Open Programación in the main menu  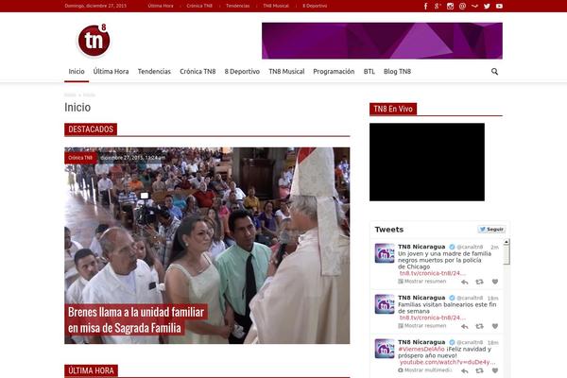334,72
